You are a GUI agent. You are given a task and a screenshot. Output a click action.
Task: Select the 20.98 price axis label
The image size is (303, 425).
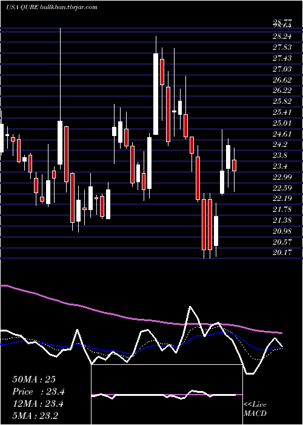pyautogui.click(x=282, y=231)
